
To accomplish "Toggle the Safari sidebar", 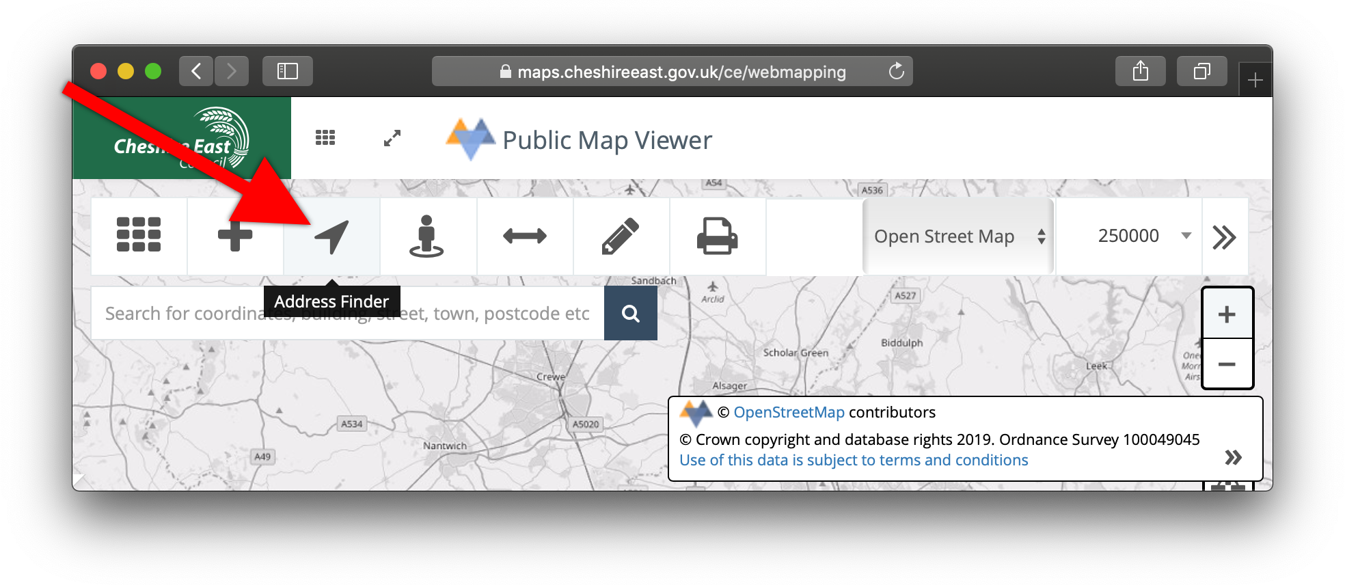I will (x=288, y=71).
